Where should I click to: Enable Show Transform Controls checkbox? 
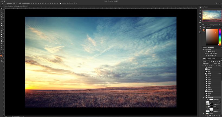[x=18, y=3]
